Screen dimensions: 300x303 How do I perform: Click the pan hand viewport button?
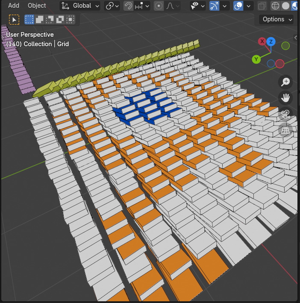point(285,98)
